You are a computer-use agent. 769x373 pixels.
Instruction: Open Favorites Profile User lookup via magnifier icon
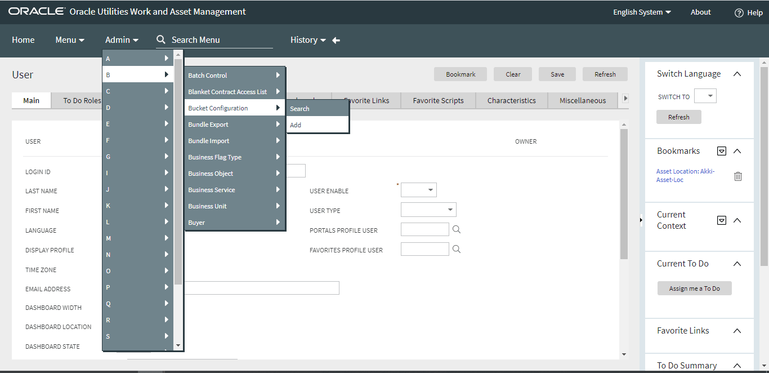pyautogui.click(x=456, y=248)
